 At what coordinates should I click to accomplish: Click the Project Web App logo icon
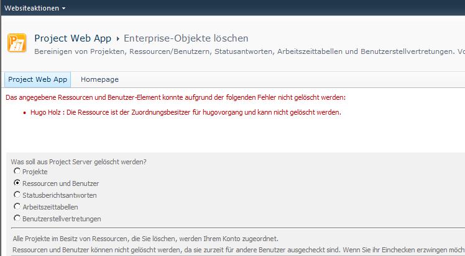coord(17,43)
